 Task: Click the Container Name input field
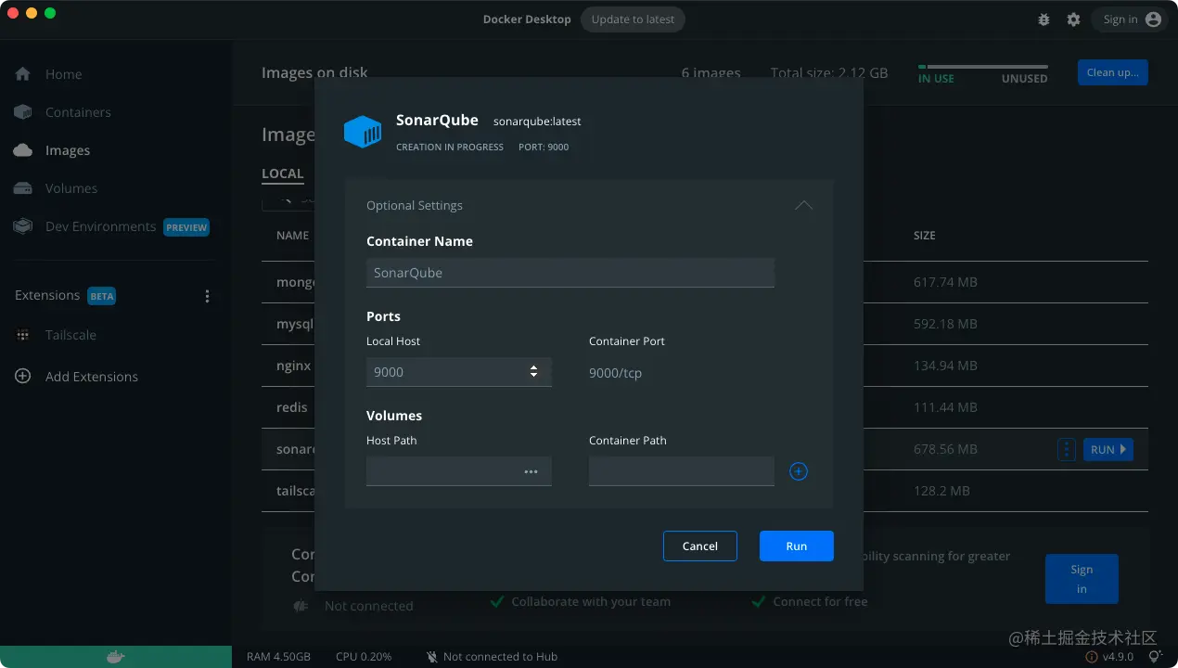click(x=570, y=273)
